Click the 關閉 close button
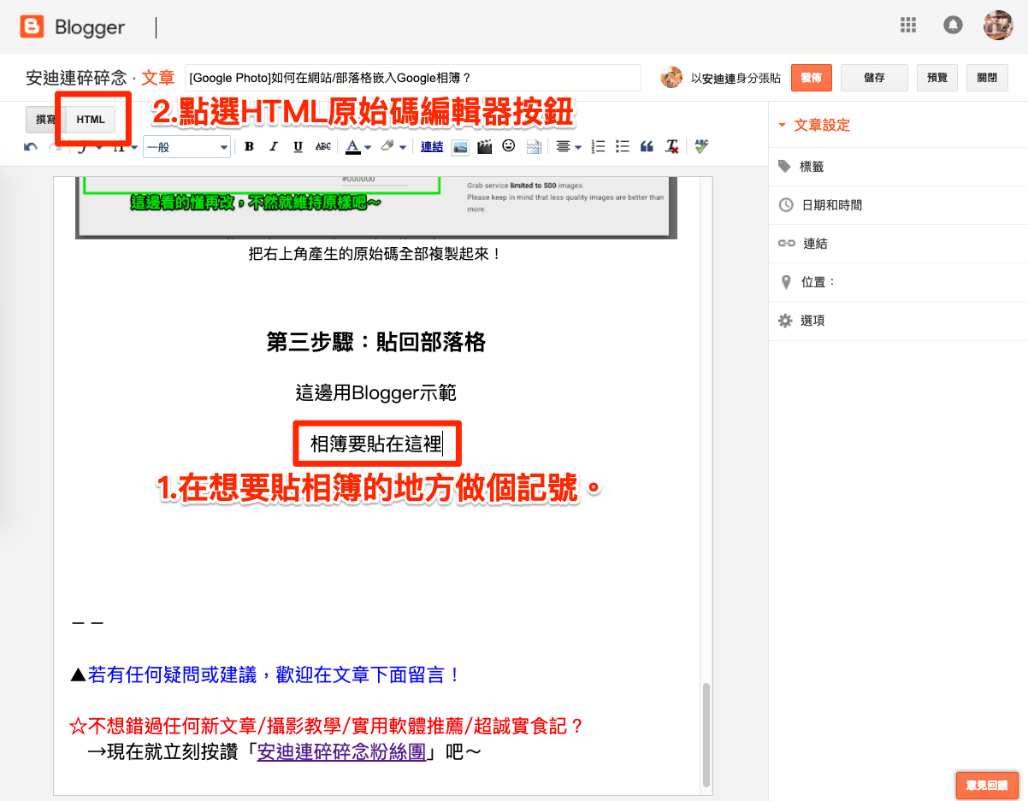This screenshot has width=1028, height=801. pyautogui.click(x=987, y=77)
